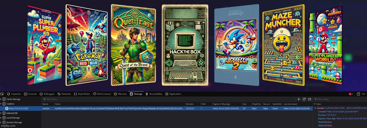Open the Inspector tab
Screen dimensions: 367x128
[x=14, y=94]
